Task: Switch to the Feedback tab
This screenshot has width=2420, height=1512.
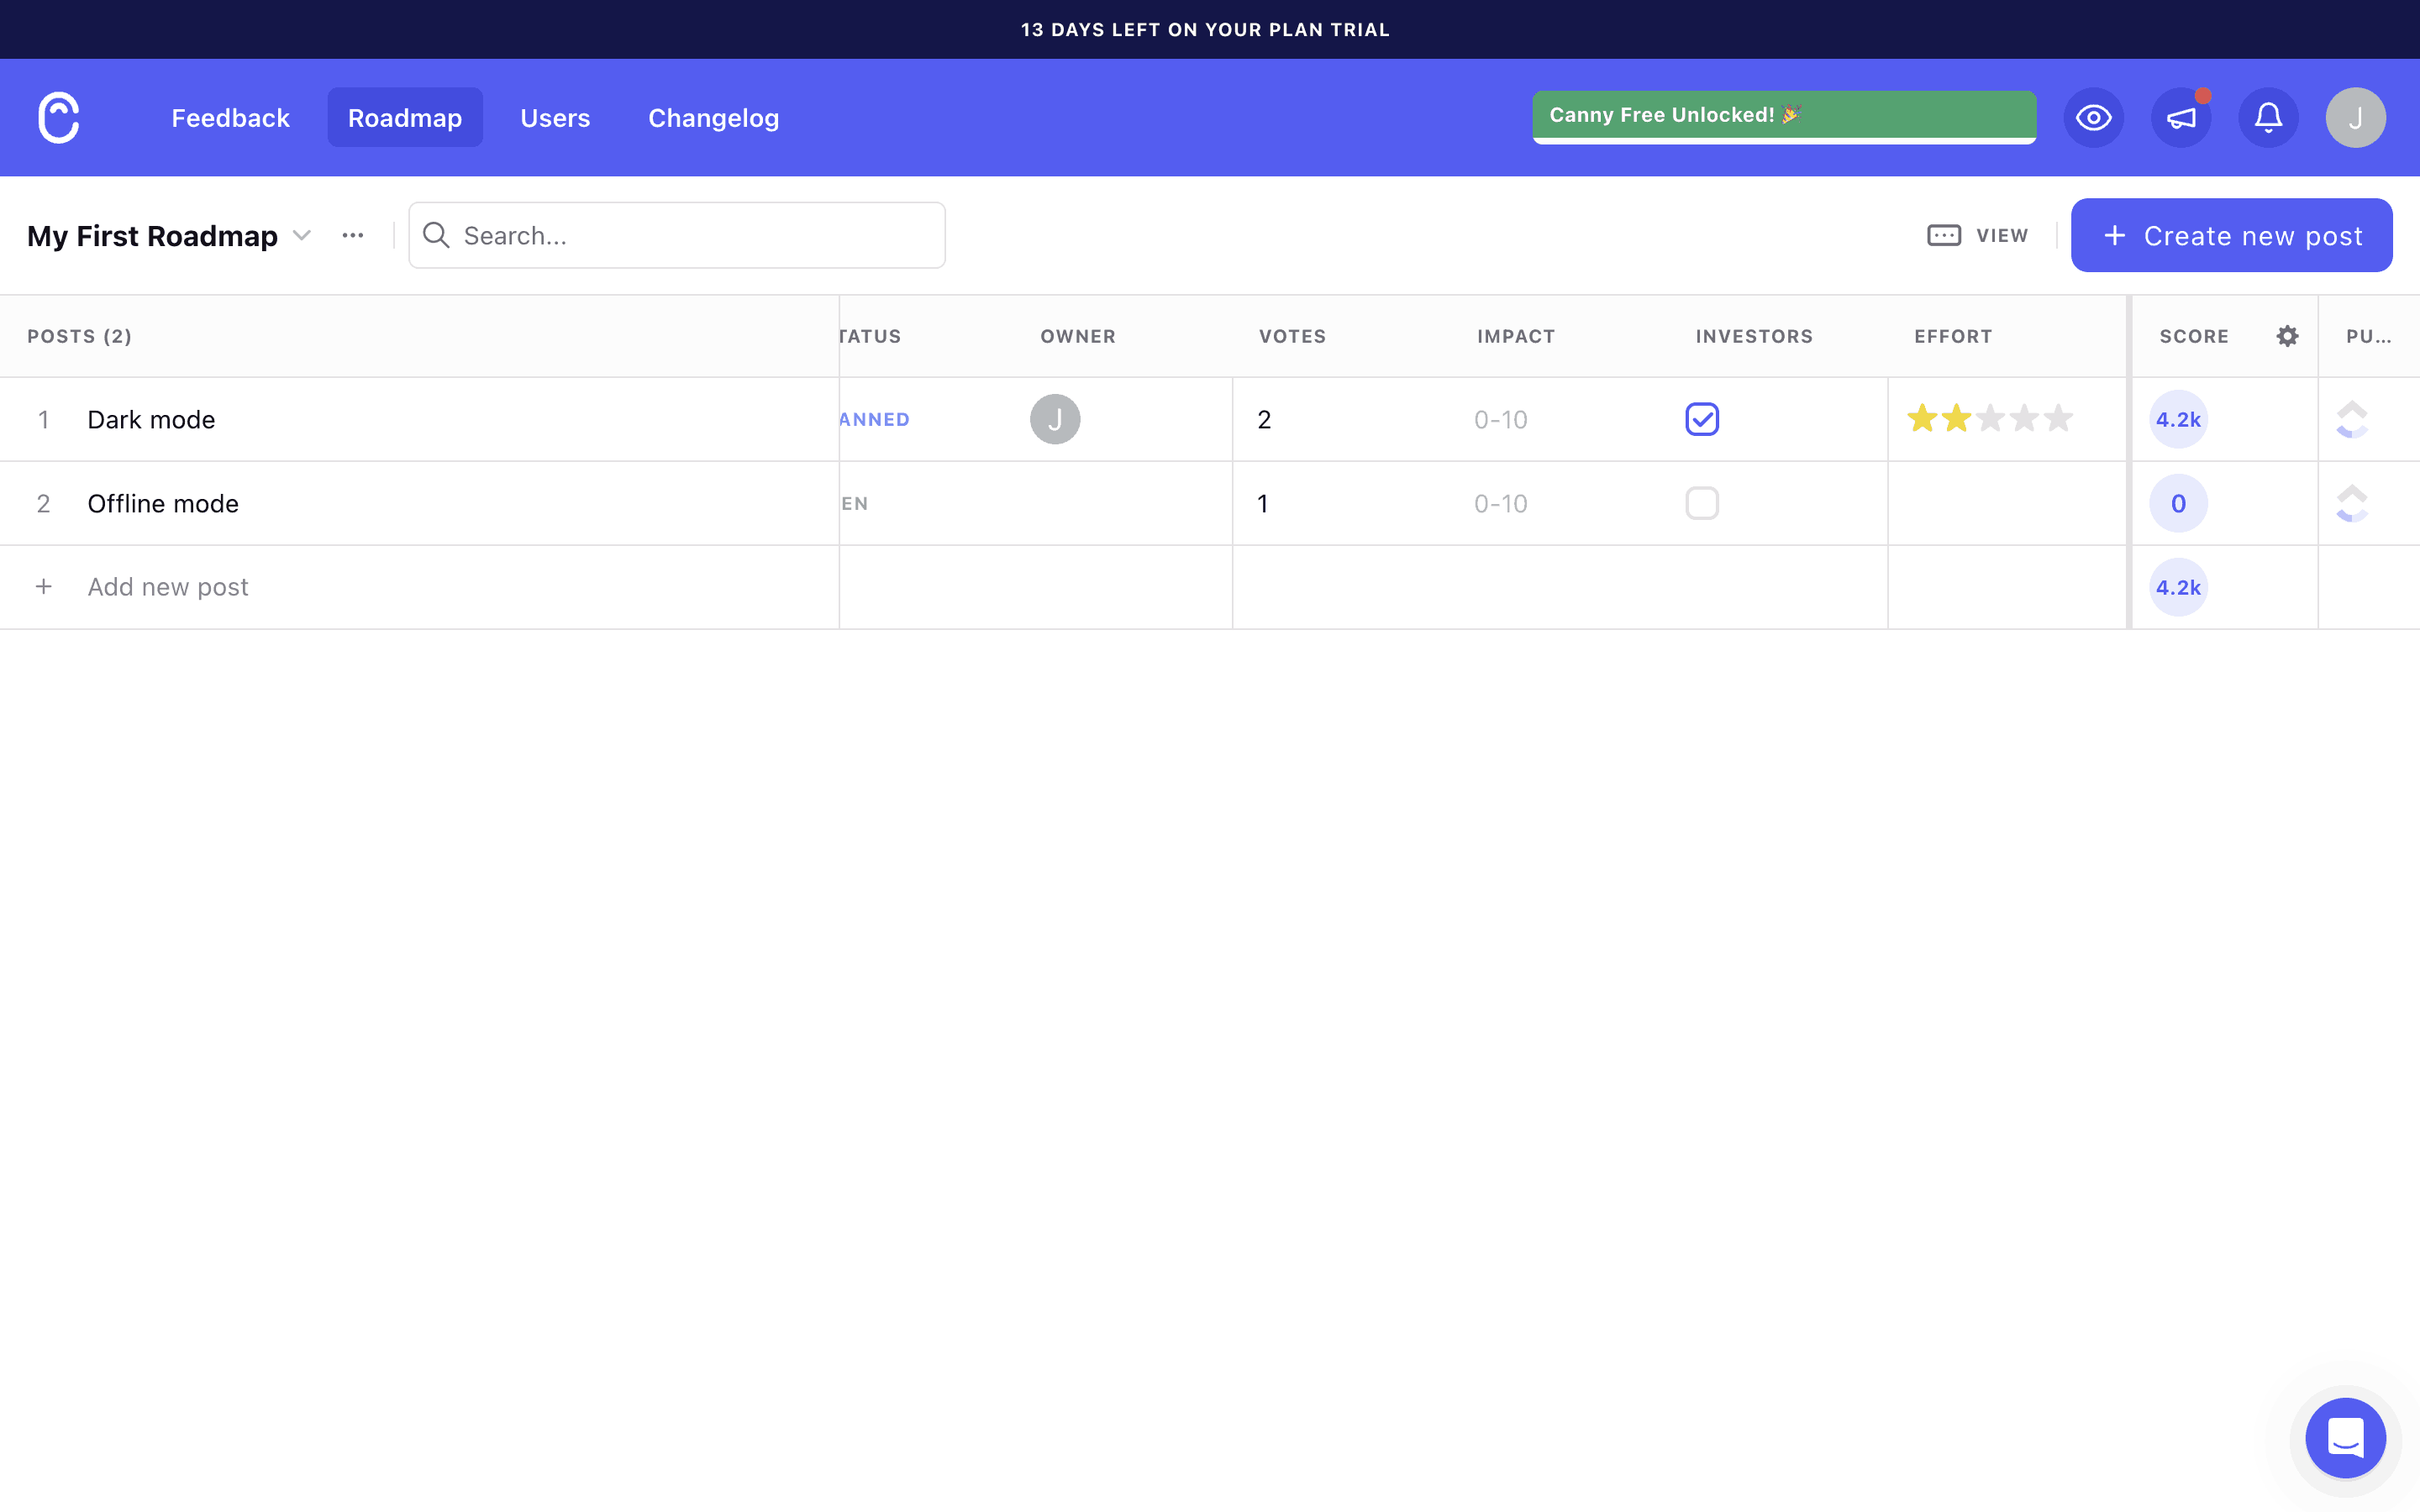Action: point(230,118)
